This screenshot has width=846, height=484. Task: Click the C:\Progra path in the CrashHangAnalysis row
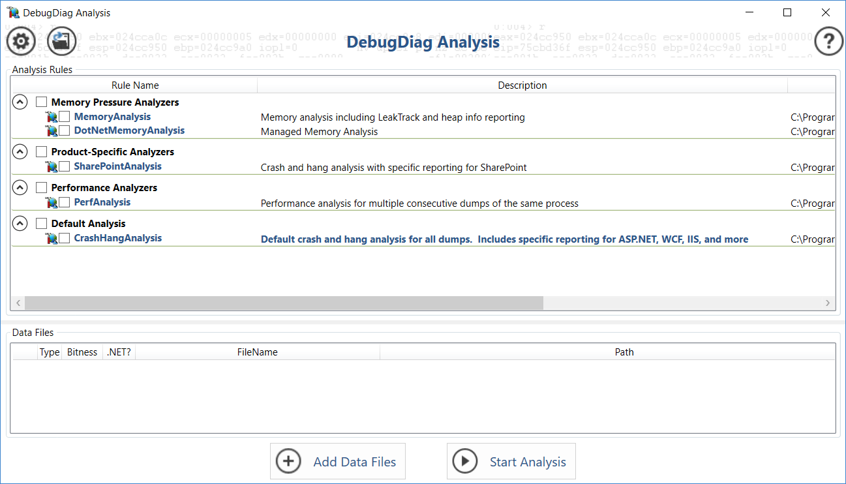[x=813, y=239]
